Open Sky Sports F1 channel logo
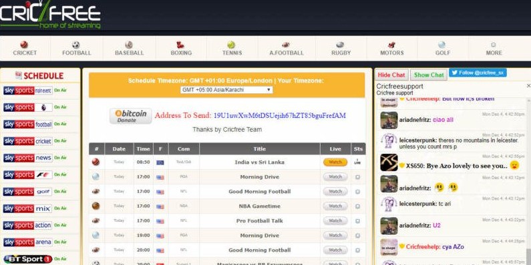This screenshot has height=265, width=531. (28, 175)
